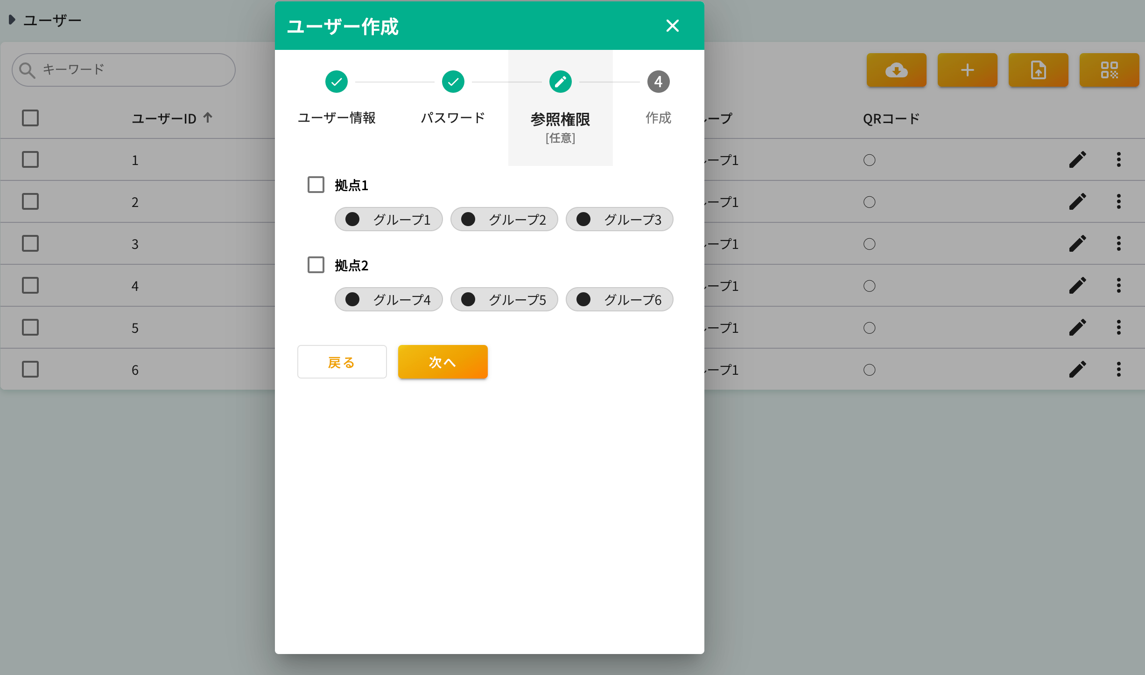Screen dimensions: 1145x675
Task: Expand the ユーザー breadcrumb triangle
Action: coord(11,20)
